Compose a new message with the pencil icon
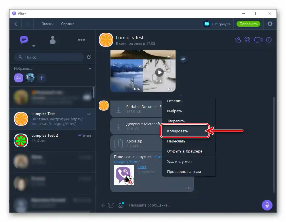Viewport: 286px width, 222px height. coord(89,57)
